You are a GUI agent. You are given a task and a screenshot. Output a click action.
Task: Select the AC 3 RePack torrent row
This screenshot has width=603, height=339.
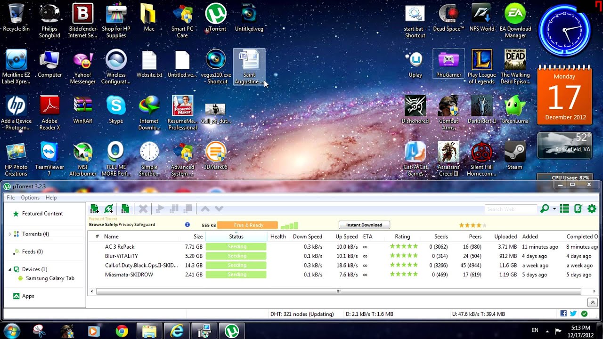tap(343, 247)
